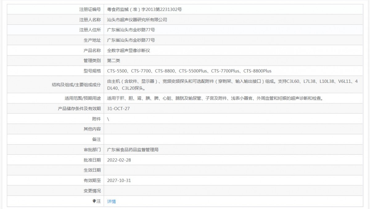
Task: Select product name 全数字超声显像诊断仪
Action: [x=129, y=50]
